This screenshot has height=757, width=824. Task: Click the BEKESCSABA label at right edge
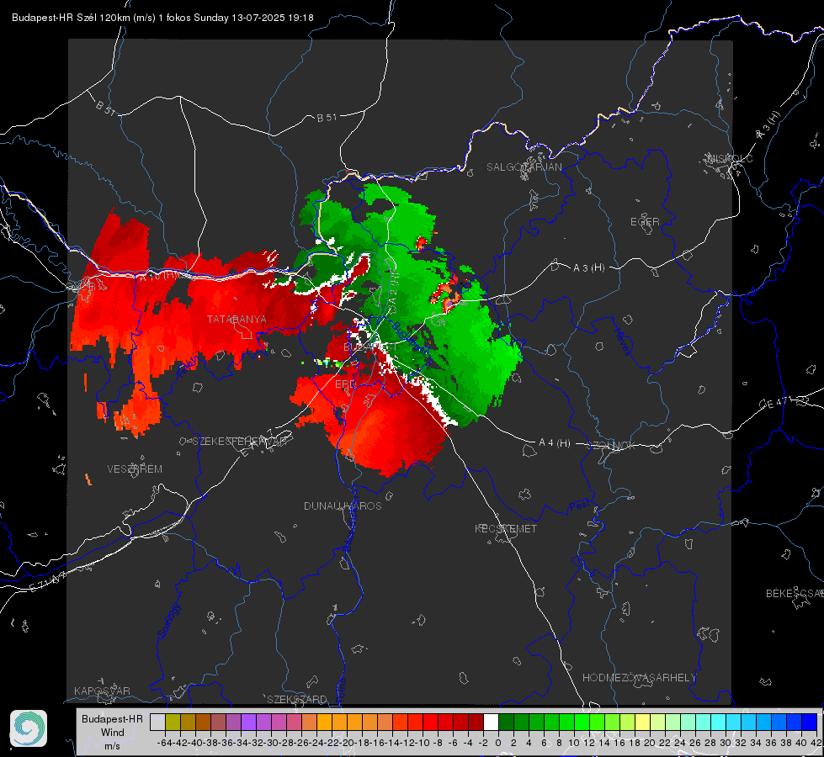tap(795, 593)
